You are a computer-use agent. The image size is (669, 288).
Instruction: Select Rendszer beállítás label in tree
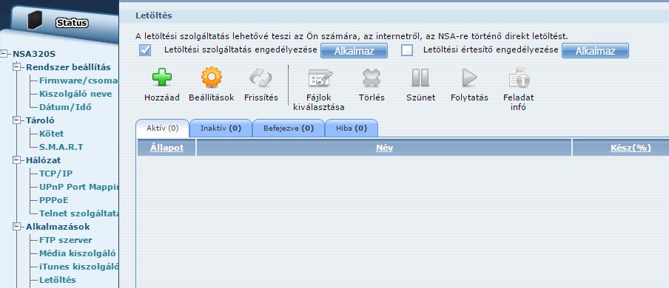point(68,67)
